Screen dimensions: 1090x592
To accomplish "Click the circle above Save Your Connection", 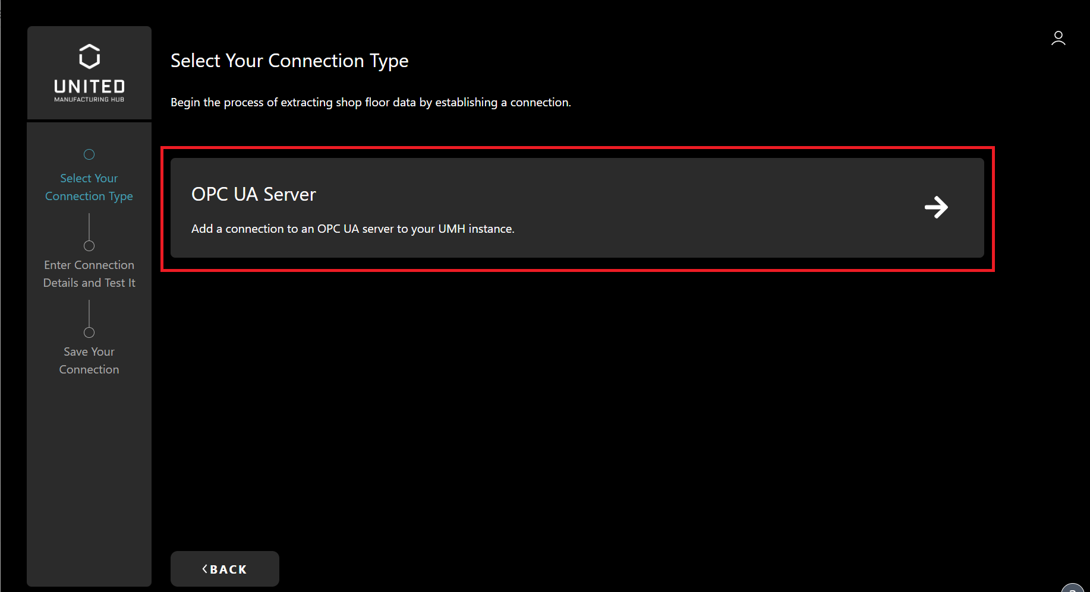I will point(89,333).
